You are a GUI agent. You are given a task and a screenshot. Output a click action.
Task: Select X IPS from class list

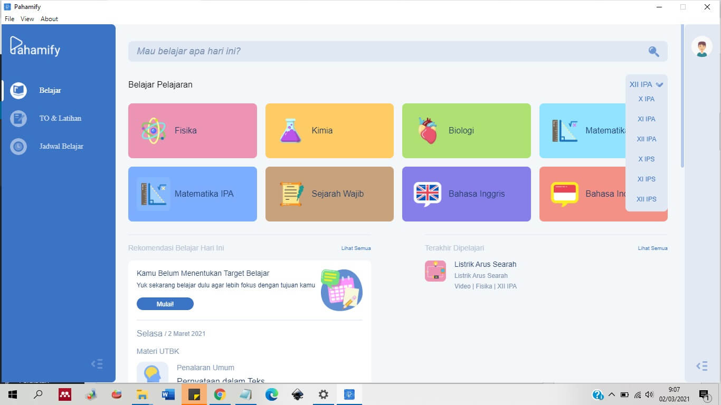(646, 159)
